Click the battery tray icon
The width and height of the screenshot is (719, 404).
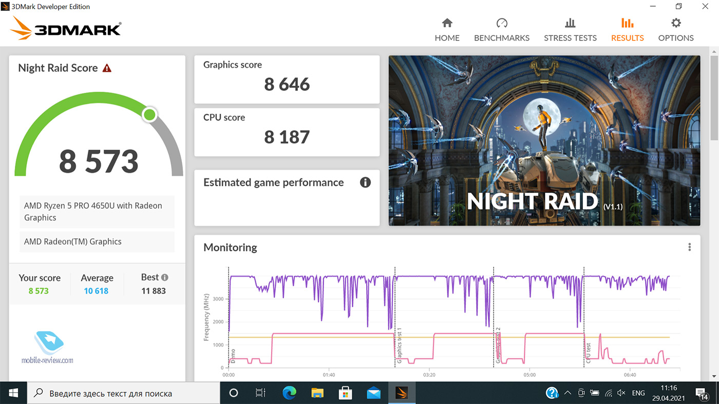click(x=595, y=393)
